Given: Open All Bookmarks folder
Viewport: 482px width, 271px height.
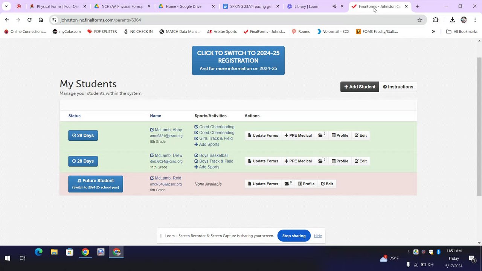Looking at the screenshot, I should click(462, 32).
